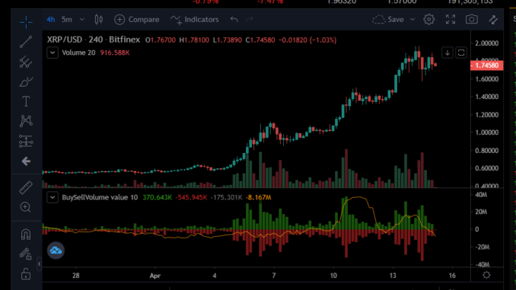Click the 40M level on volume scale
Image resolution: width=516 pixels, height=290 pixels.
[x=481, y=195]
